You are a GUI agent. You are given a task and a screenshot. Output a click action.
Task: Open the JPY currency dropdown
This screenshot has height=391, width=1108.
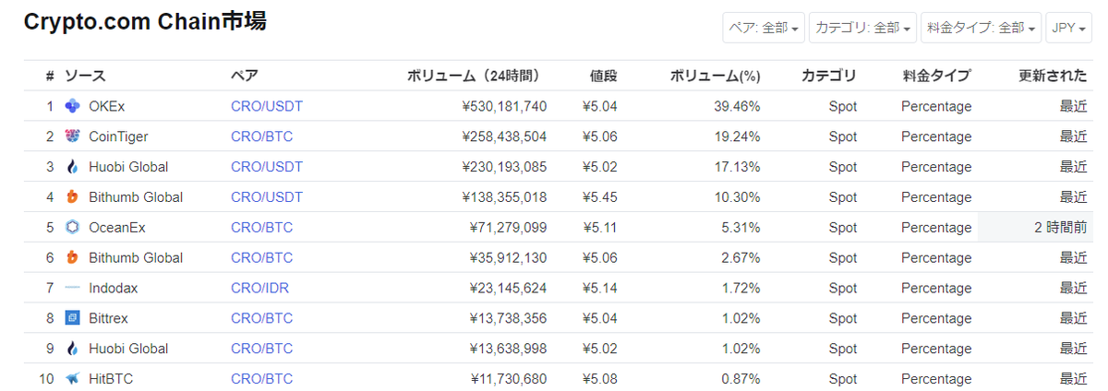1069,28
